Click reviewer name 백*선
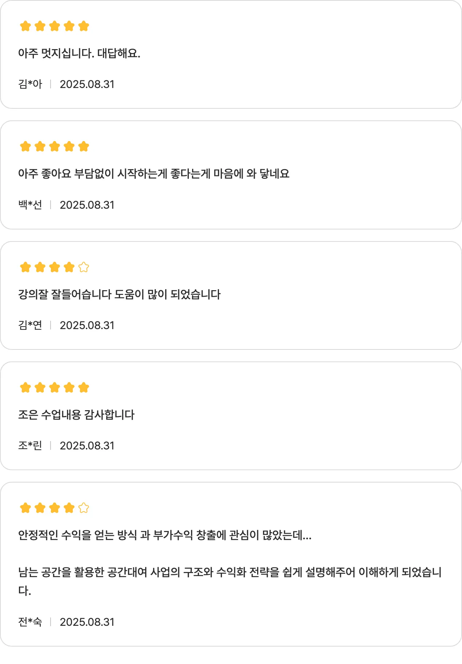462x664 pixels. 30,205
